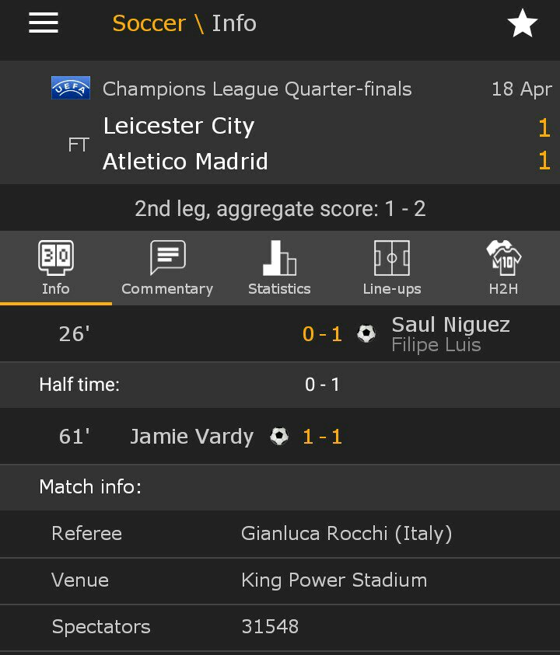Select scorer Saul Niguez
The image size is (560, 655).
click(450, 325)
